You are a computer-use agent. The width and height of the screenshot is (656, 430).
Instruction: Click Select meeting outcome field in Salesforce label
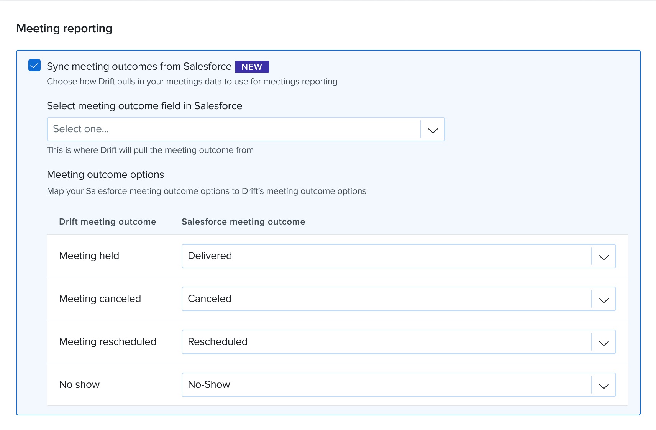(144, 106)
